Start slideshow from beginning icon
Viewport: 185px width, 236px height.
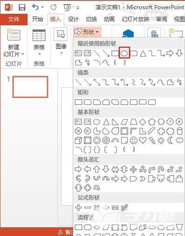click(67, 7)
